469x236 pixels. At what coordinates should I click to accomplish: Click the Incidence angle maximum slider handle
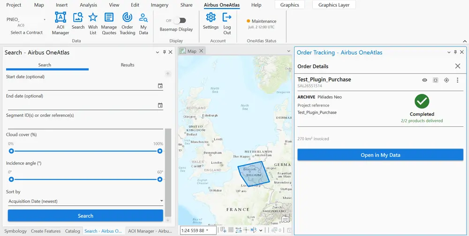pos(160,180)
